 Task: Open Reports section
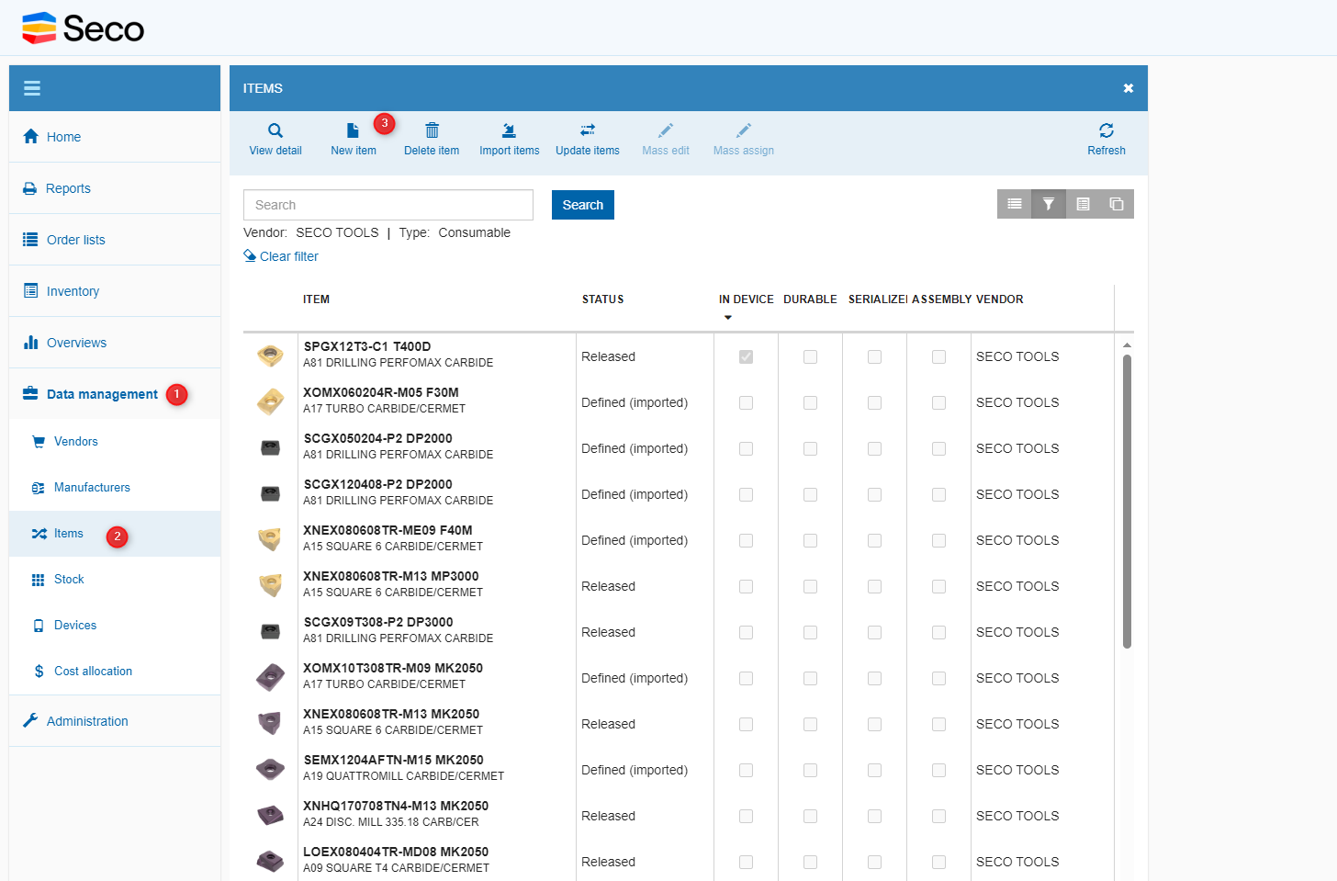coord(115,188)
